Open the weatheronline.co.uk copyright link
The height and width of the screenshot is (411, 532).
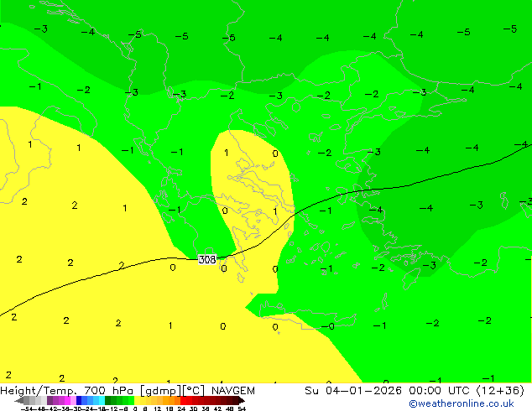coord(462,403)
